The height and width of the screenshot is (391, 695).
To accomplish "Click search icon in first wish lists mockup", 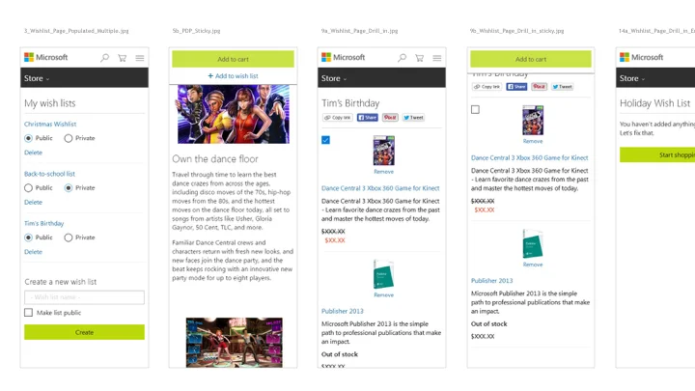I will (x=104, y=58).
